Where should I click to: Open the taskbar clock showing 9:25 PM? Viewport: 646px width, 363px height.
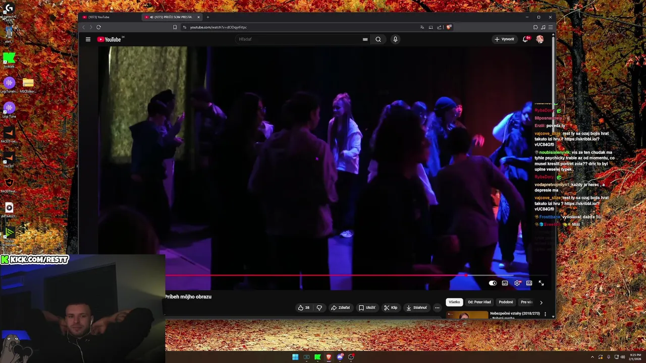click(x=635, y=357)
